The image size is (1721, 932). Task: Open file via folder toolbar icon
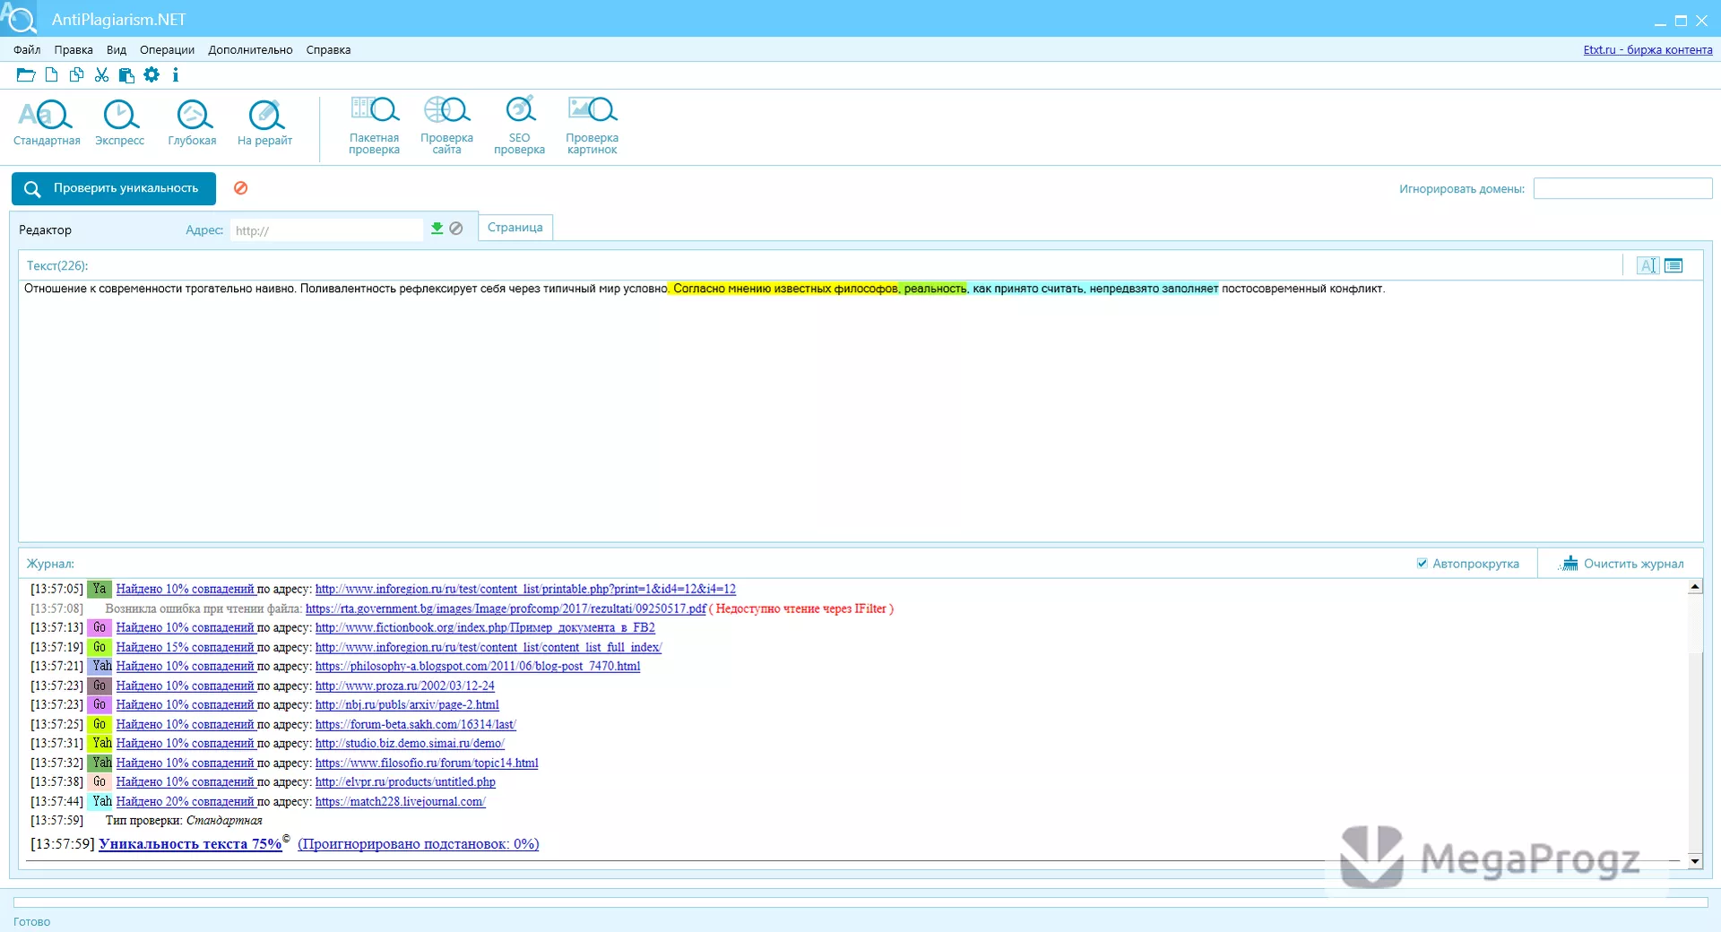[x=26, y=75]
